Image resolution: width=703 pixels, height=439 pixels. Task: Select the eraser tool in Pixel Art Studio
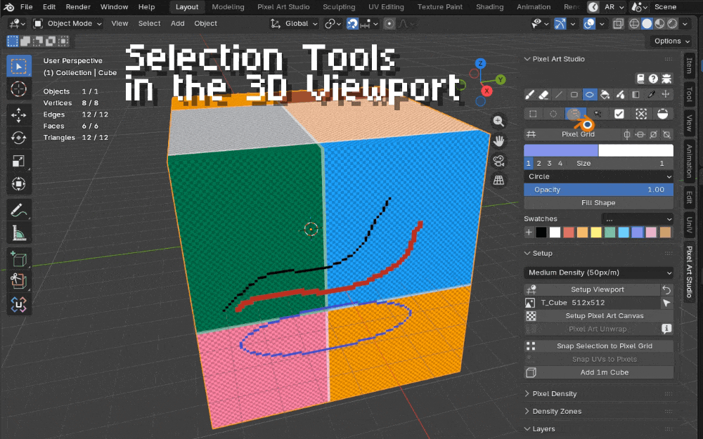[543, 95]
